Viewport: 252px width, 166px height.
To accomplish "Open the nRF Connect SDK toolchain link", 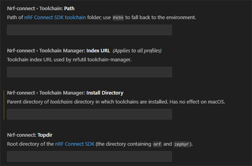I will click(55, 17).
